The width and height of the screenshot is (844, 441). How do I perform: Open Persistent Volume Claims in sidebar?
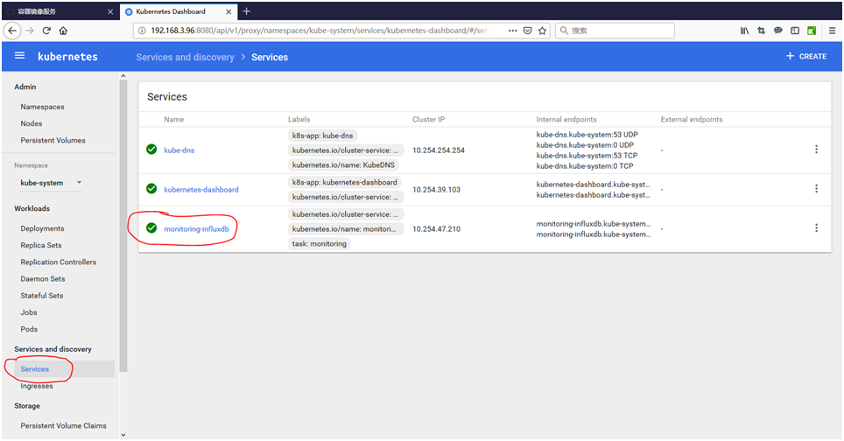pyautogui.click(x=64, y=425)
